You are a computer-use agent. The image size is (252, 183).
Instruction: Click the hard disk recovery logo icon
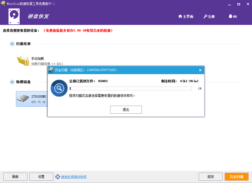point(14,16)
